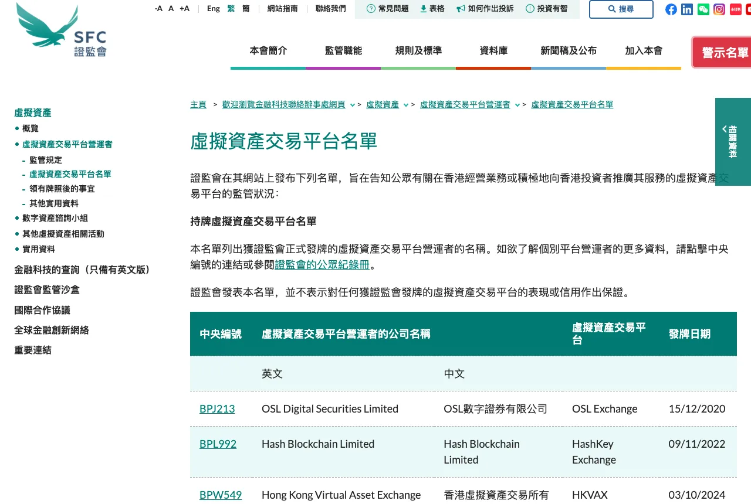Click the 常見問題 FAQ link
Image resolution: width=751 pixels, height=504 pixels.
(x=388, y=9)
